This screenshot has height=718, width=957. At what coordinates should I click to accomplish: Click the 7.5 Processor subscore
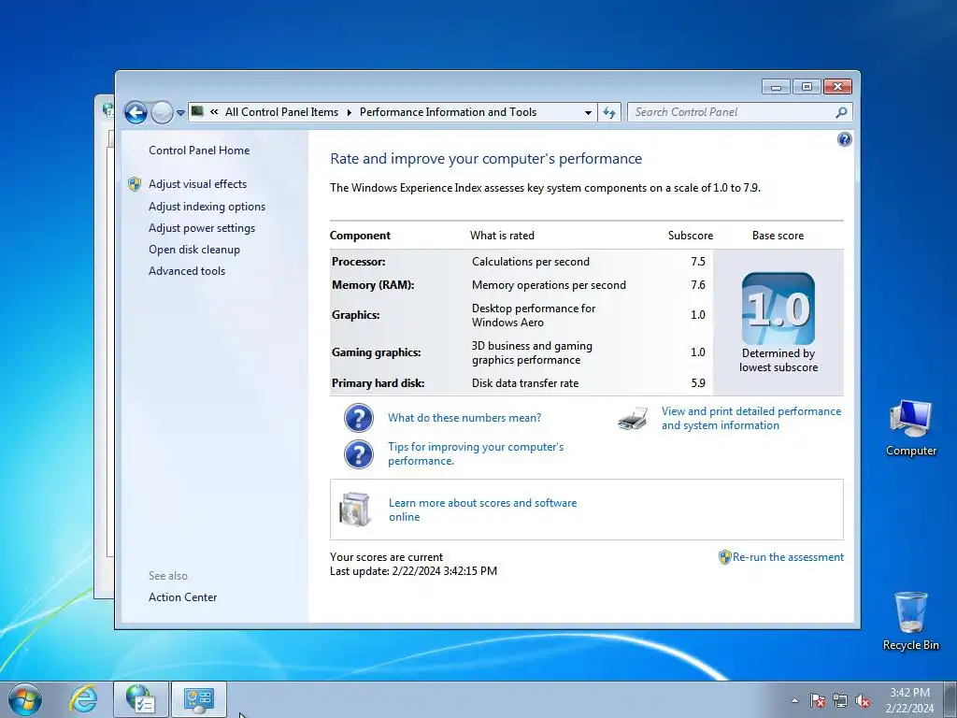point(698,262)
